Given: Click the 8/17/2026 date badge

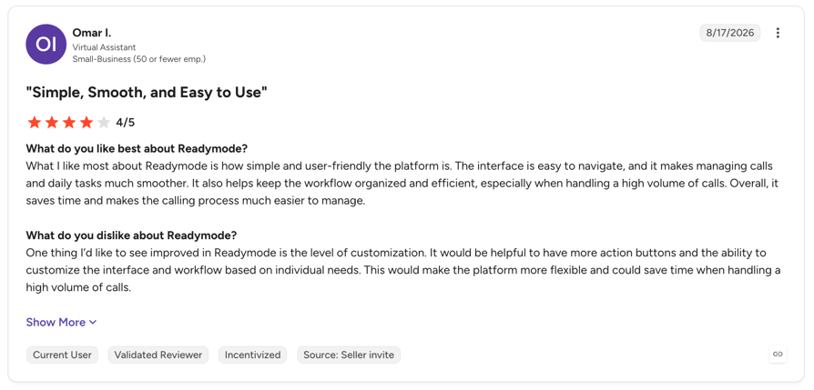Looking at the screenshot, I should coord(730,33).
